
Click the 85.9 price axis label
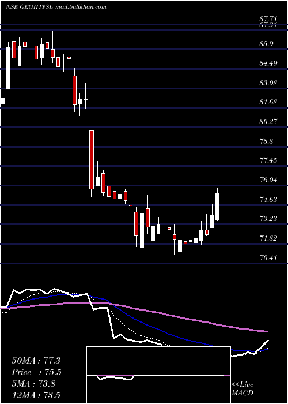tap(266, 44)
